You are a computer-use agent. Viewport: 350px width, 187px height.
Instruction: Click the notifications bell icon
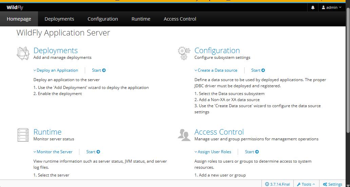pos(313,7)
